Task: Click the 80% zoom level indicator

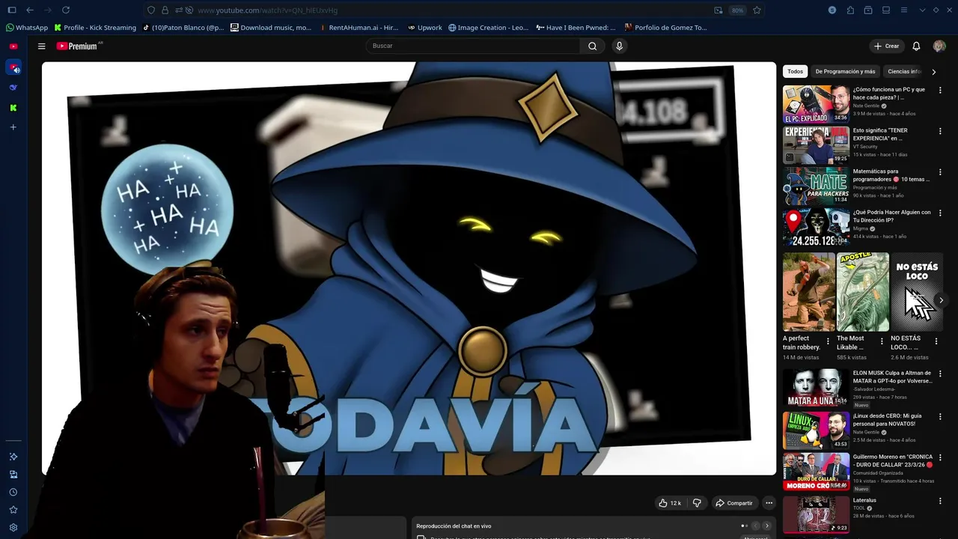Action: 737,10
